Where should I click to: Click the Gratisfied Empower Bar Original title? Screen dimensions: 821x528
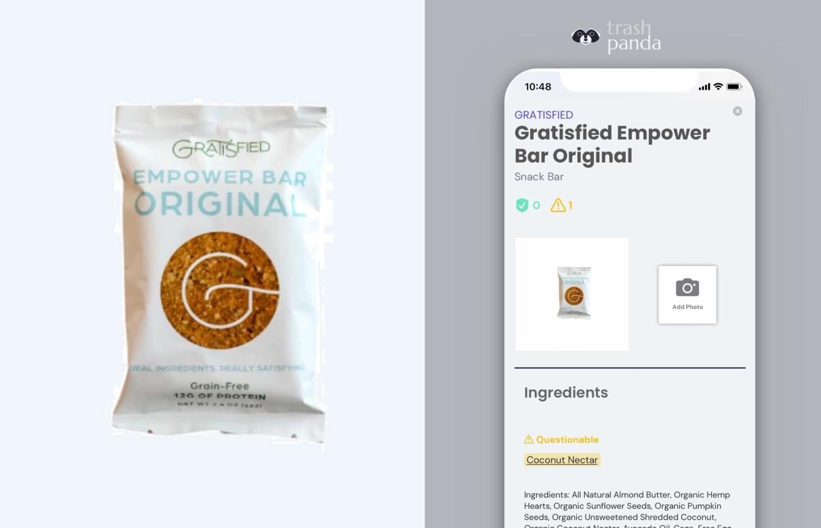612,144
